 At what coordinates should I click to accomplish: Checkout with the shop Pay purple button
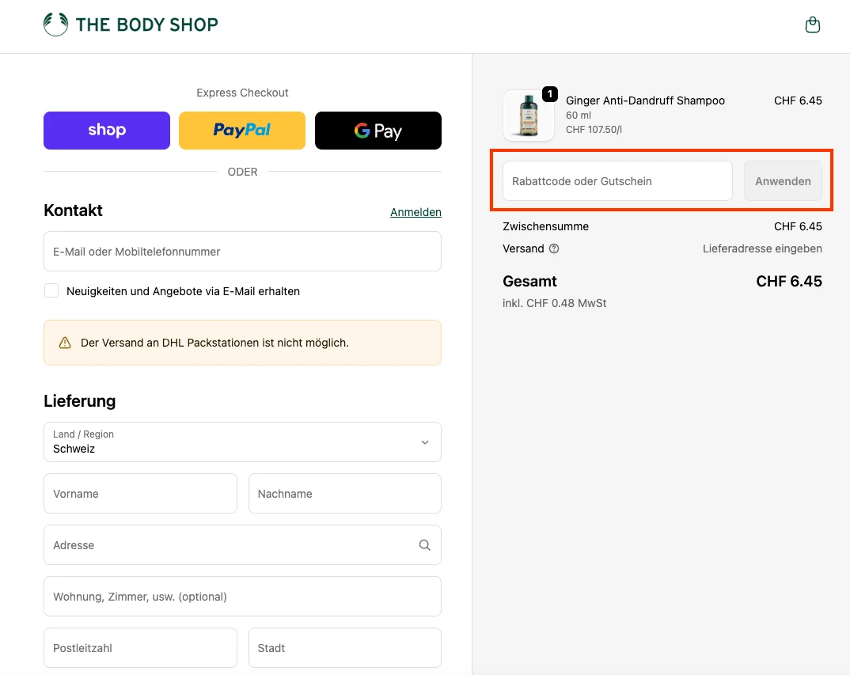pos(106,130)
